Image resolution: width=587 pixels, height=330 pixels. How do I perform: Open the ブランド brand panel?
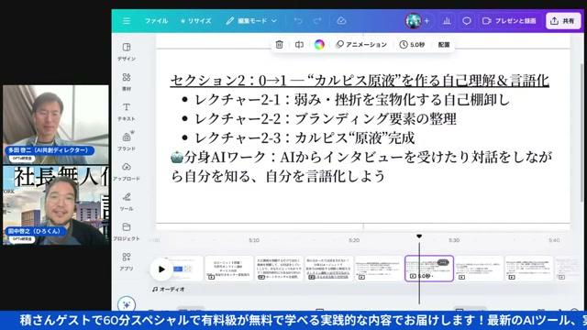pyautogui.click(x=127, y=141)
